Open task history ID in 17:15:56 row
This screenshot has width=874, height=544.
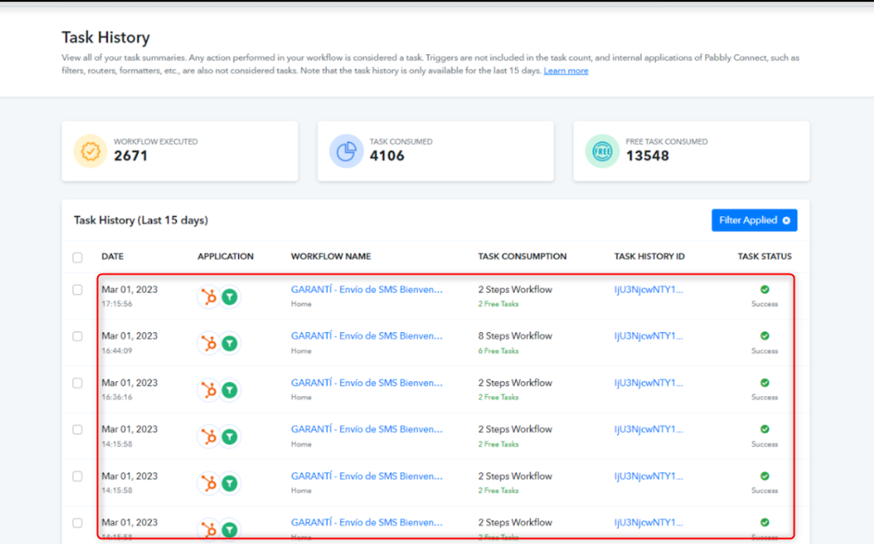point(649,289)
